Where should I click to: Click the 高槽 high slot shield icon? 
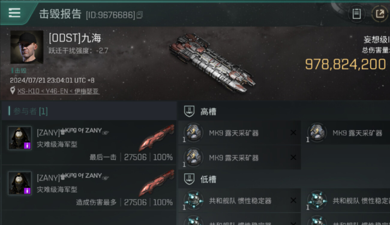(x=189, y=112)
